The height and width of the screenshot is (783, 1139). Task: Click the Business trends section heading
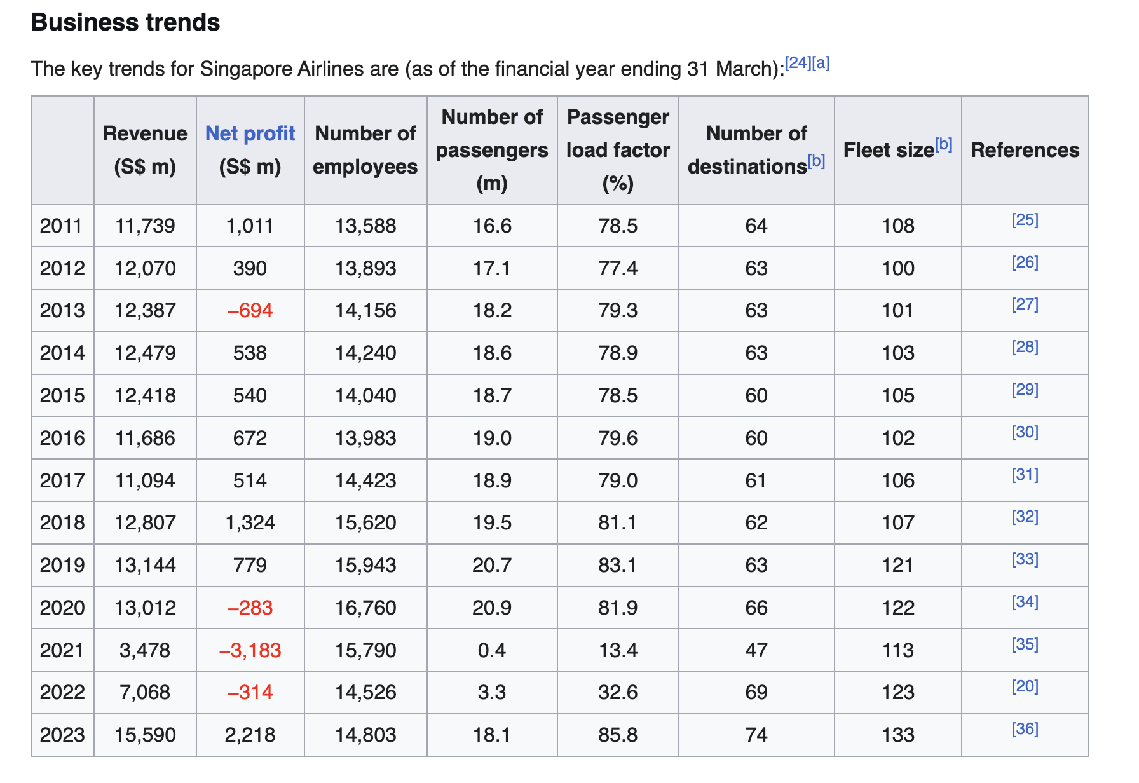[125, 22]
